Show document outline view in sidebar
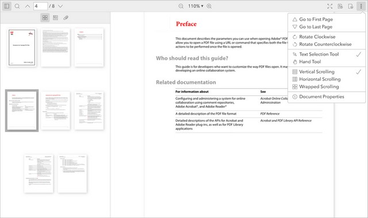Screen dimensions: 368x218 pyautogui.click(x=55, y=18)
